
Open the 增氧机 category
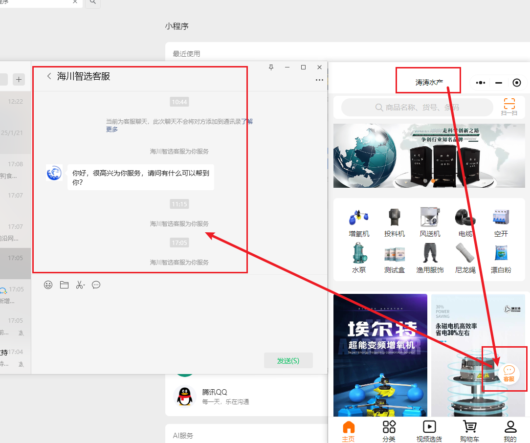click(359, 222)
